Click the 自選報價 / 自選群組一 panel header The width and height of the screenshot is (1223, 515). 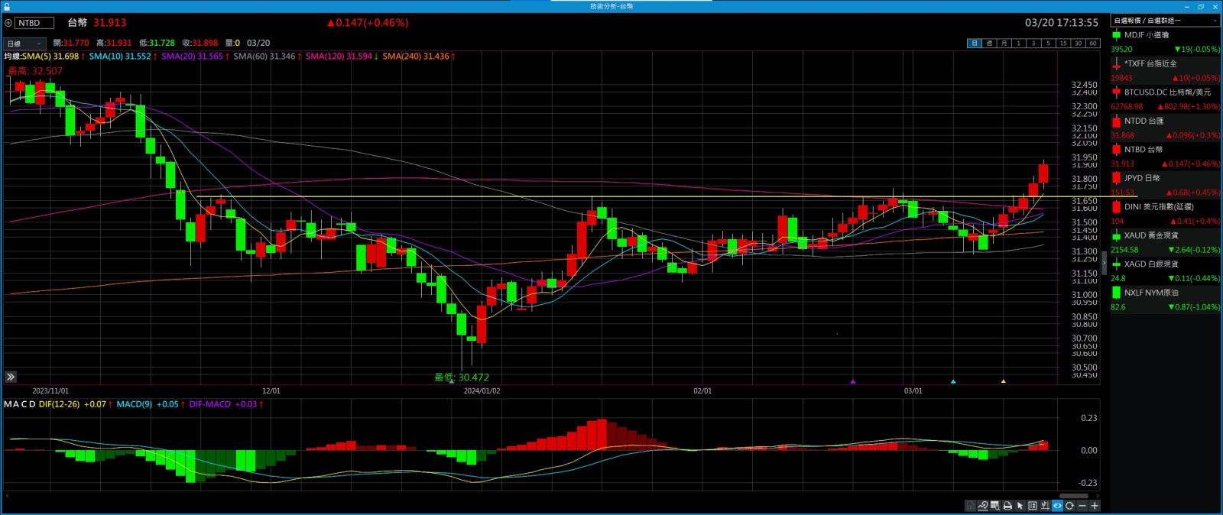tap(1166, 21)
